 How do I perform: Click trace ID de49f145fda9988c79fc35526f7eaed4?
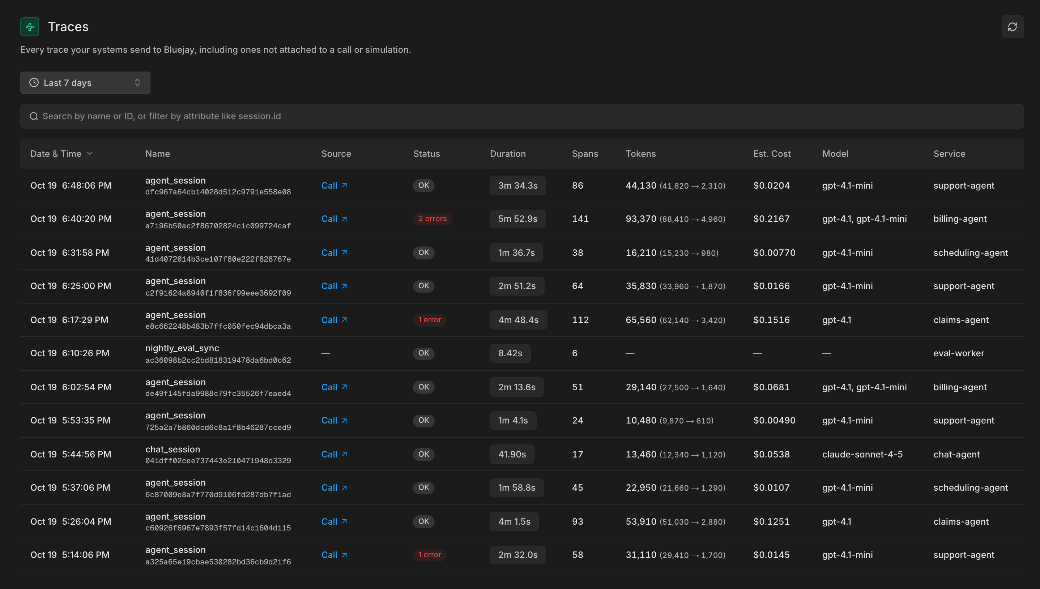click(x=218, y=393)
